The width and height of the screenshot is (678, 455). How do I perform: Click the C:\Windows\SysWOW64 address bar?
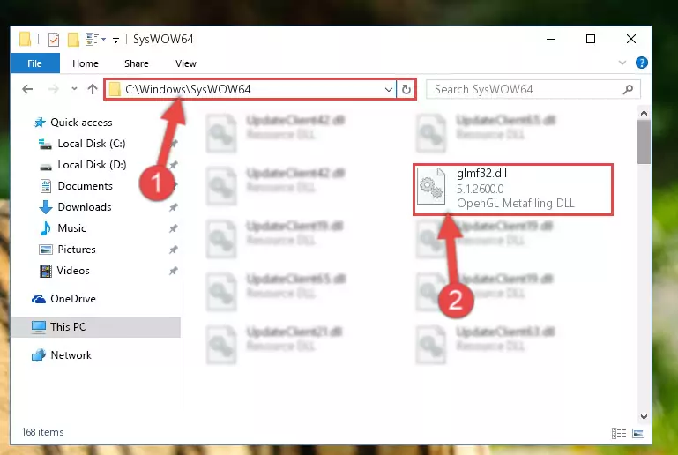250,89
